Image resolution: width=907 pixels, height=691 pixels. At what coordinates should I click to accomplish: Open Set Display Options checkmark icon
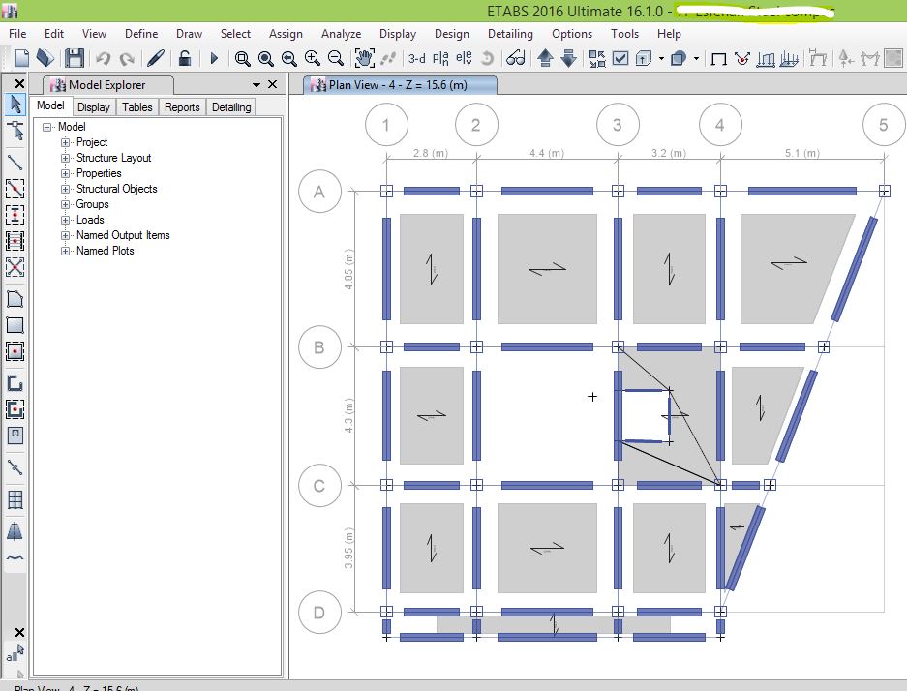620,58
